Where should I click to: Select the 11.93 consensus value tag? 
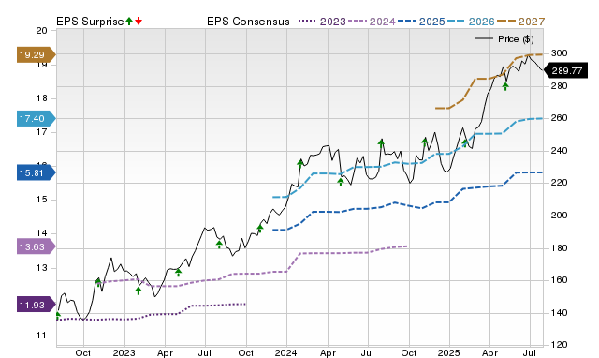tap(36, 305)
